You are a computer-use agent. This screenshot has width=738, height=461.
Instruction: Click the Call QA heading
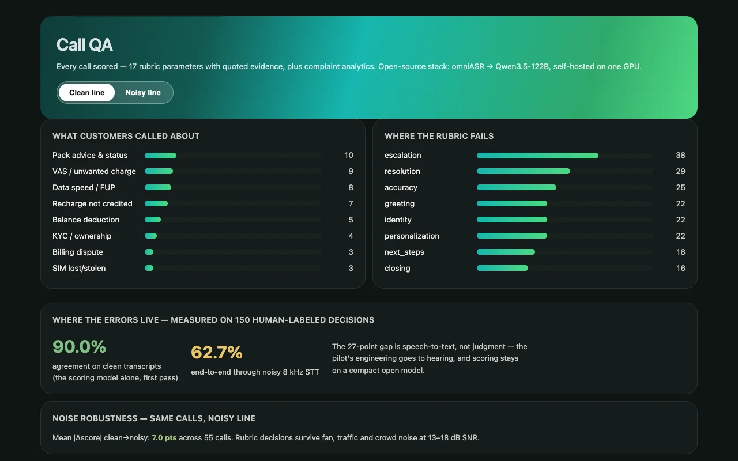click(x=85, y=45)
